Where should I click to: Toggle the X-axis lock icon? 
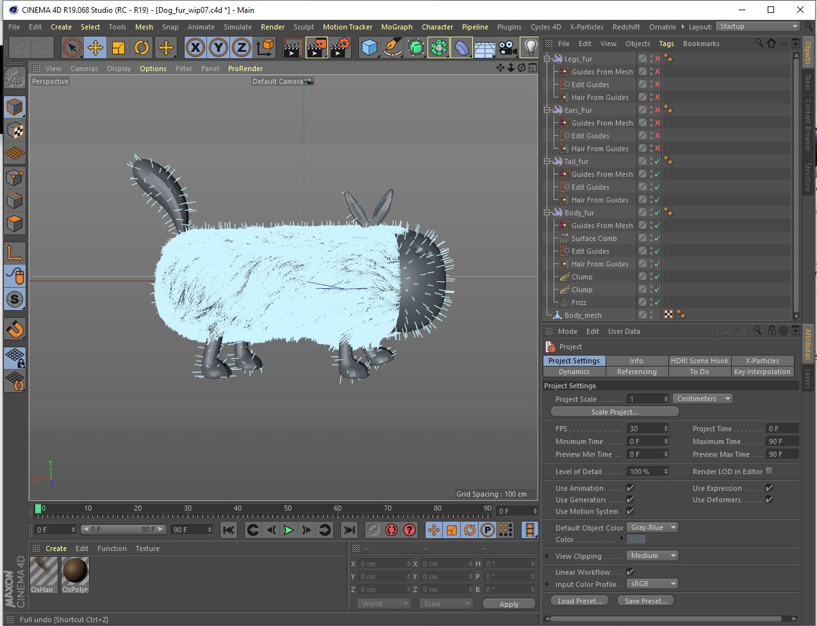coord(195,47)
